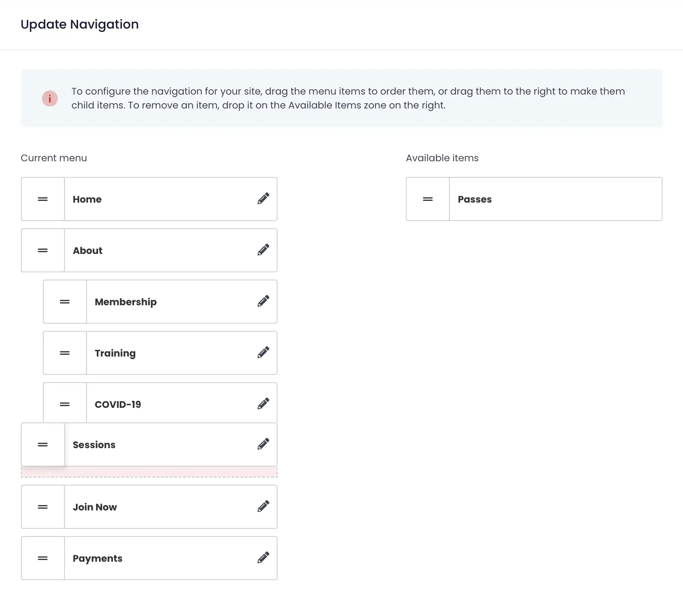683x594 pixels.
Task: Edit the COVID-19 menu entry
Action: pyautogui.click(x=263, y=404)
